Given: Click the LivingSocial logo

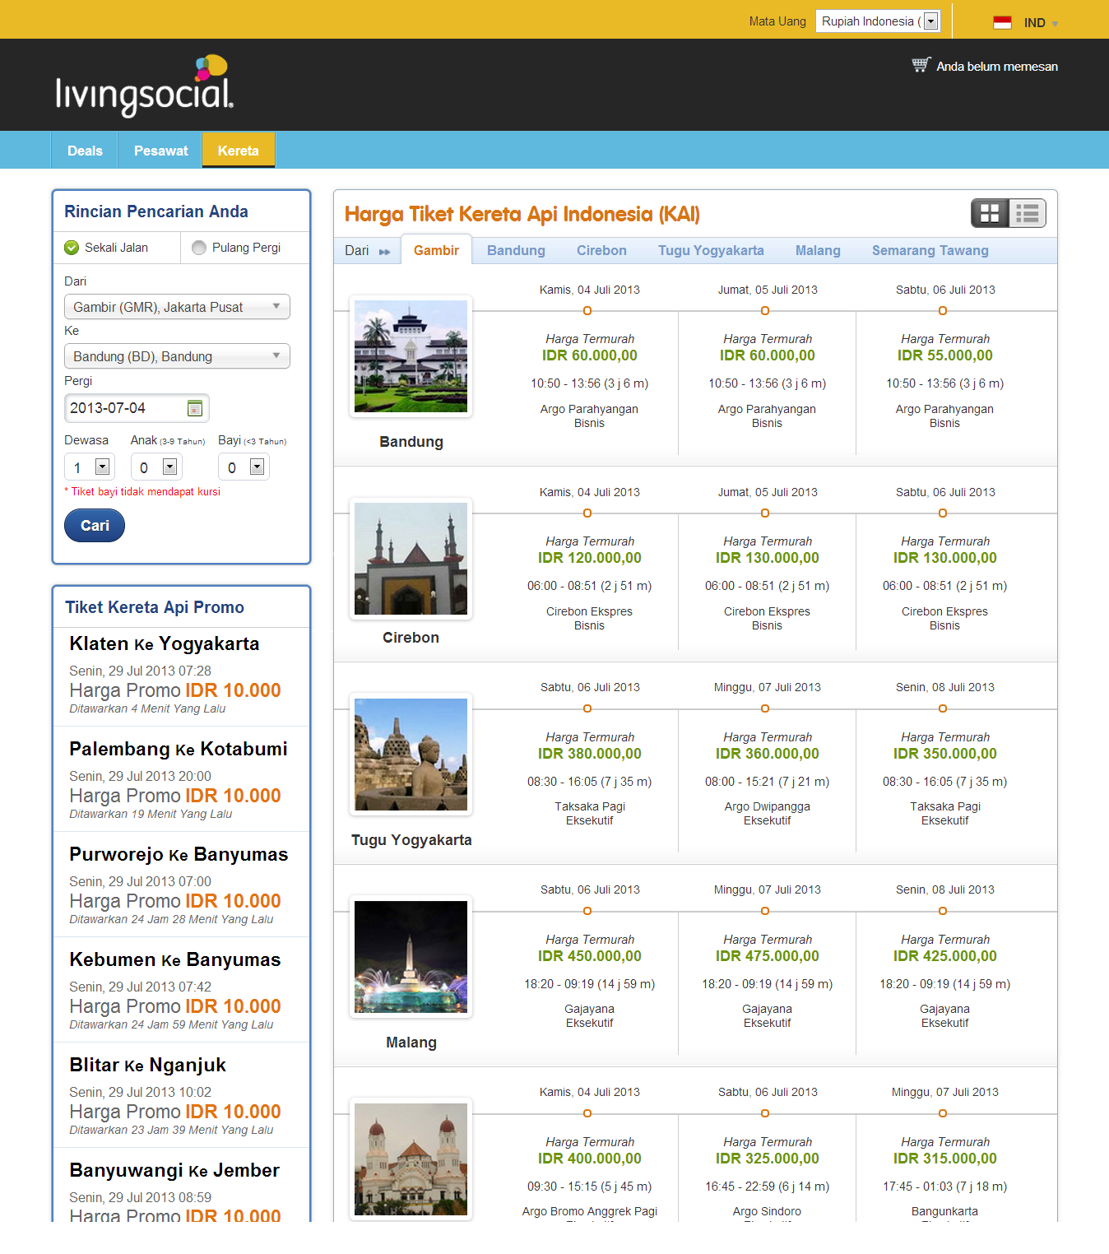Looking at the screenshot, I should 145,86.
